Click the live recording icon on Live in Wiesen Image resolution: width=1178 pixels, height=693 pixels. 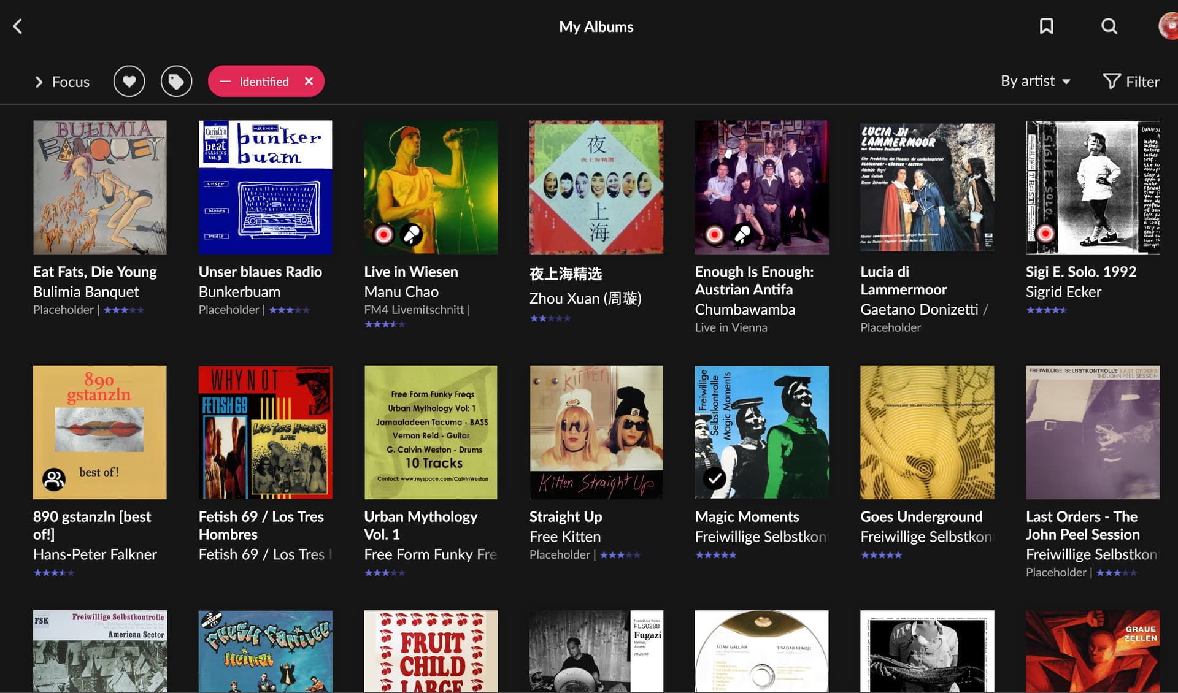pos(384,234)
